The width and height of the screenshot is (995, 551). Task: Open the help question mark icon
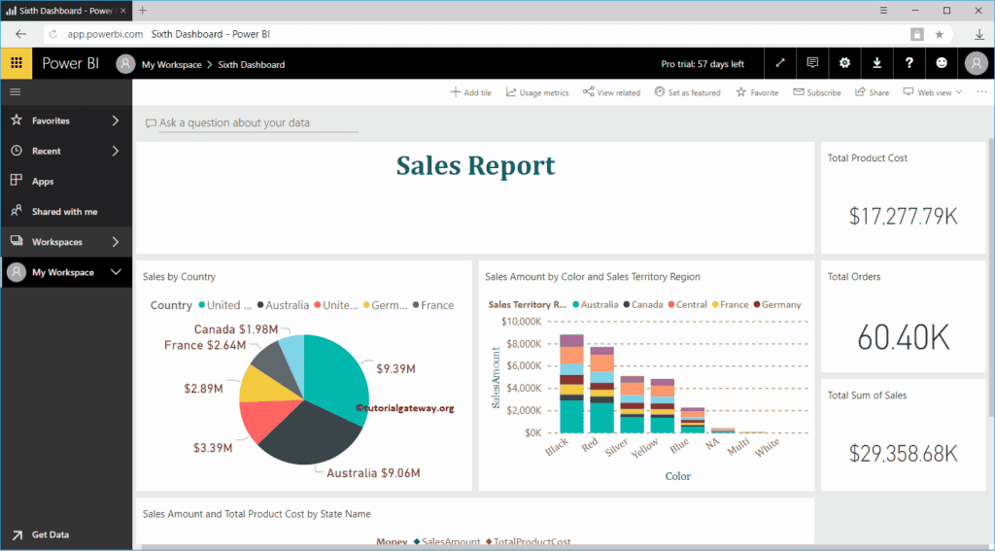909,63
